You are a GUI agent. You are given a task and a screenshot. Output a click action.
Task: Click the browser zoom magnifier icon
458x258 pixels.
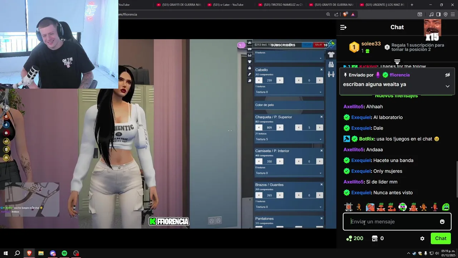(328, 14)
